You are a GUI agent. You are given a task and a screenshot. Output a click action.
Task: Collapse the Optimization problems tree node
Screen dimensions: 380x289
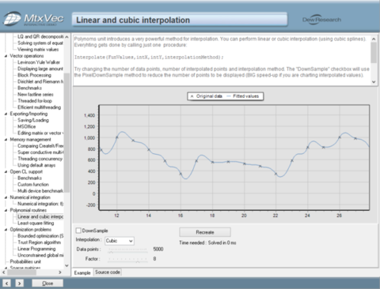click(6, 230)
